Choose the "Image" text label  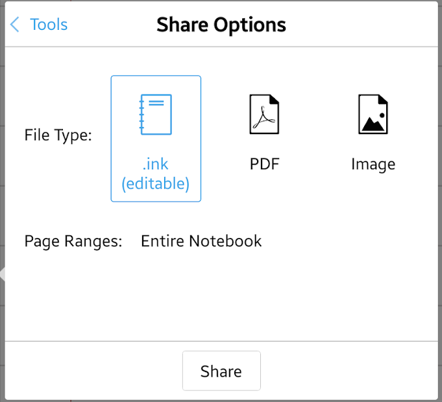click(373, 164)
